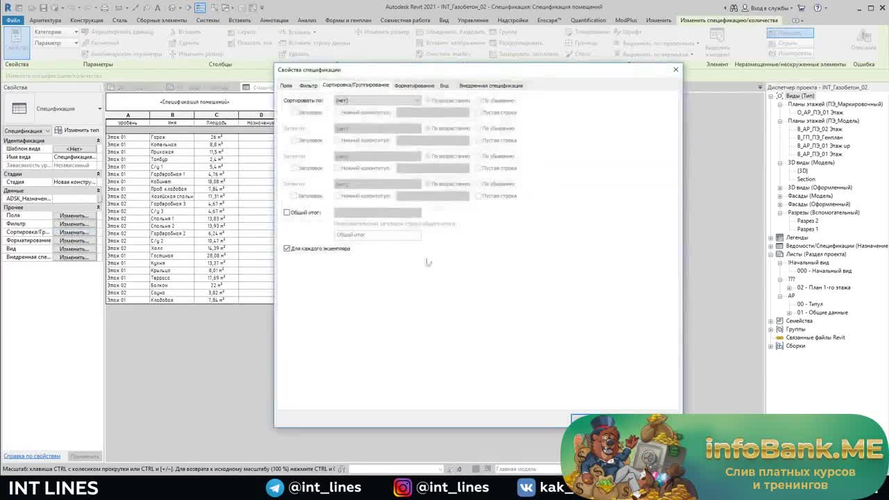
Task: Open the Категория dropdown in ribbon
Action: 75,32
